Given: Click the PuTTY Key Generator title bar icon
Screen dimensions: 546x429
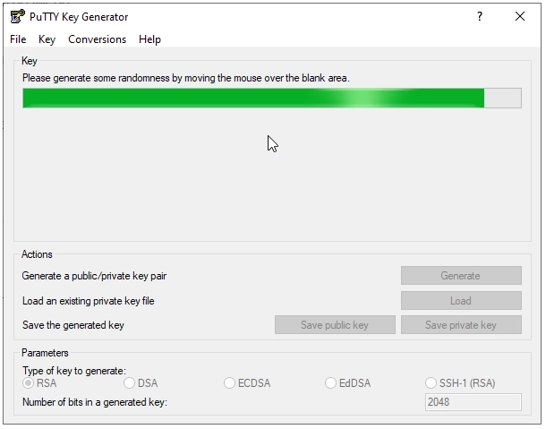Looking at the screenshot, I should click(x=17, y=16).
